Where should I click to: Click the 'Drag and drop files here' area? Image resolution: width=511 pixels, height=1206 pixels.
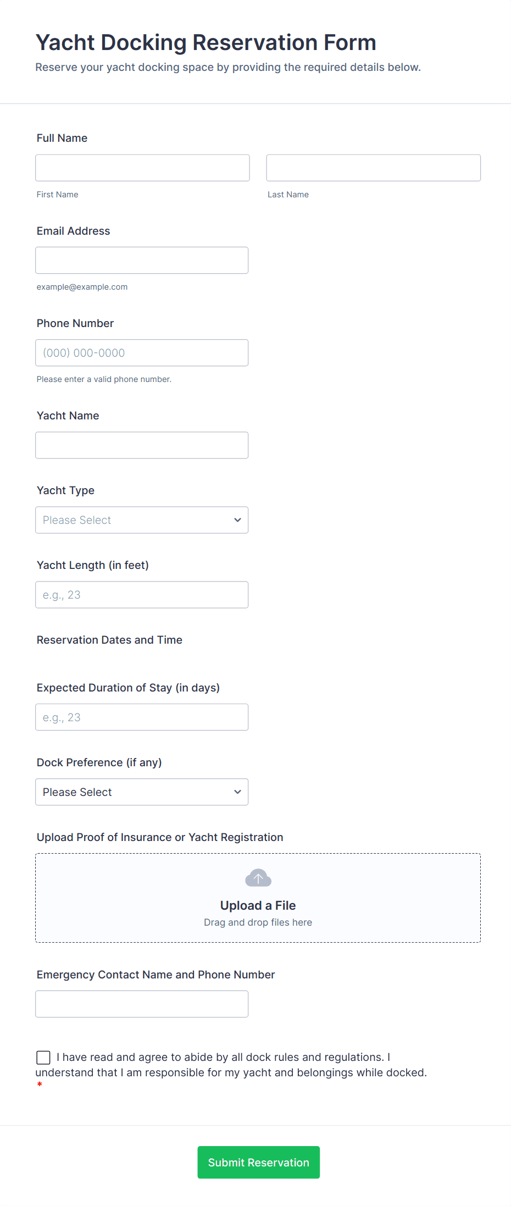(258, 922)
